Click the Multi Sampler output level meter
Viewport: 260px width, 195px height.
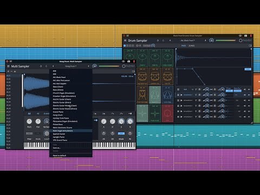coord(109,66)
